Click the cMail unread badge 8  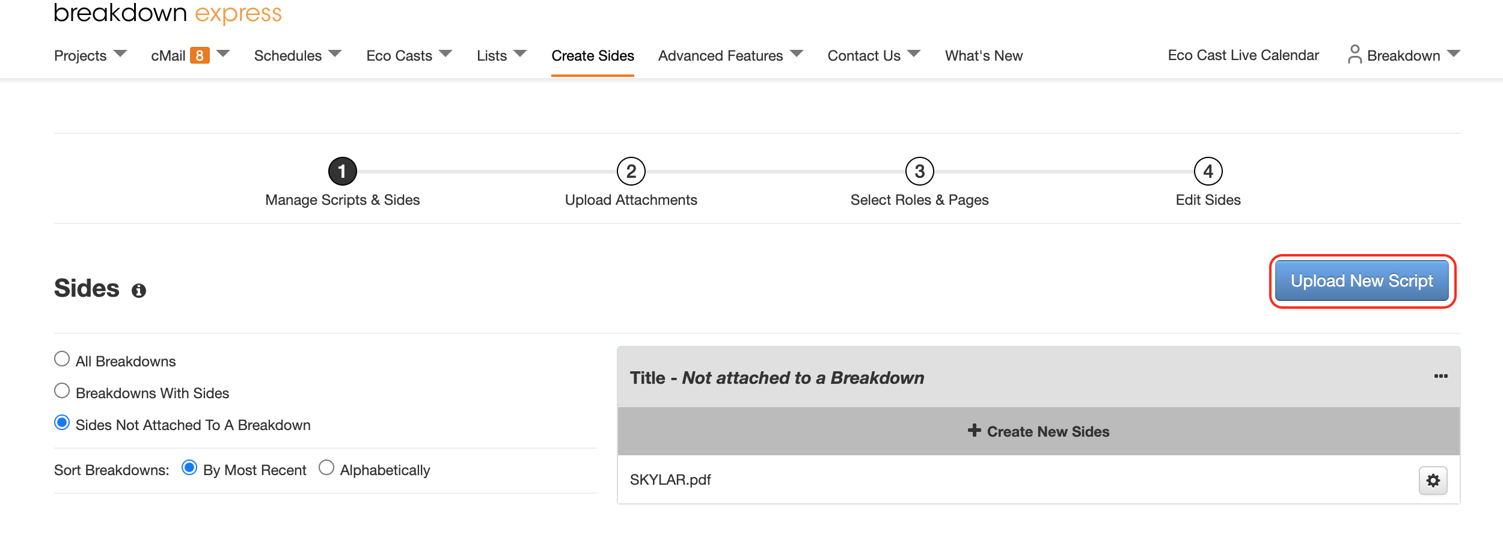pyautogui.click(x=200, y=55)
